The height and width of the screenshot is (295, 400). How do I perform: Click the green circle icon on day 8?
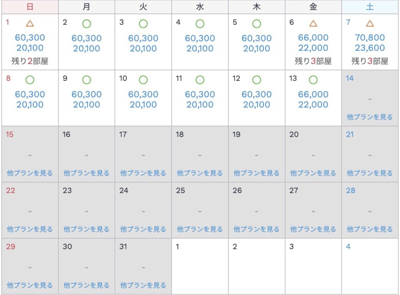30,80
